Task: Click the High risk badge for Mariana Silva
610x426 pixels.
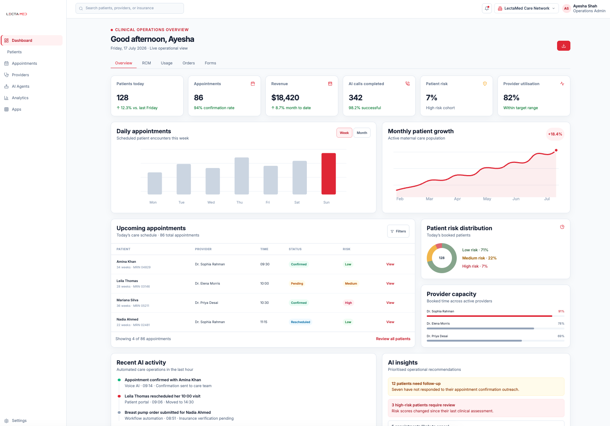Action: pos(348,303)
